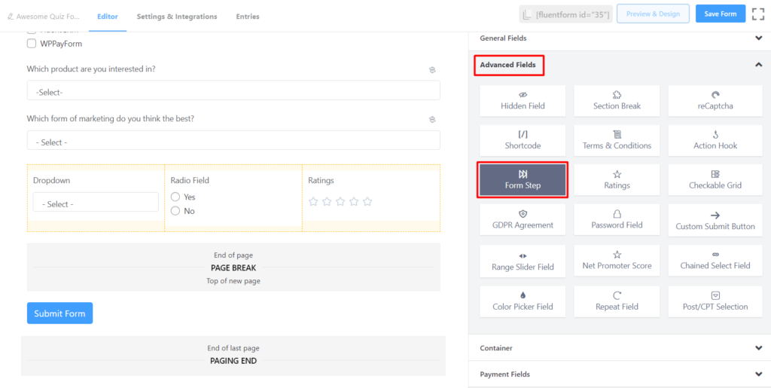Click the Save Form button
Viewport: 771px width, 388px height.
click(x=721, y=14)
